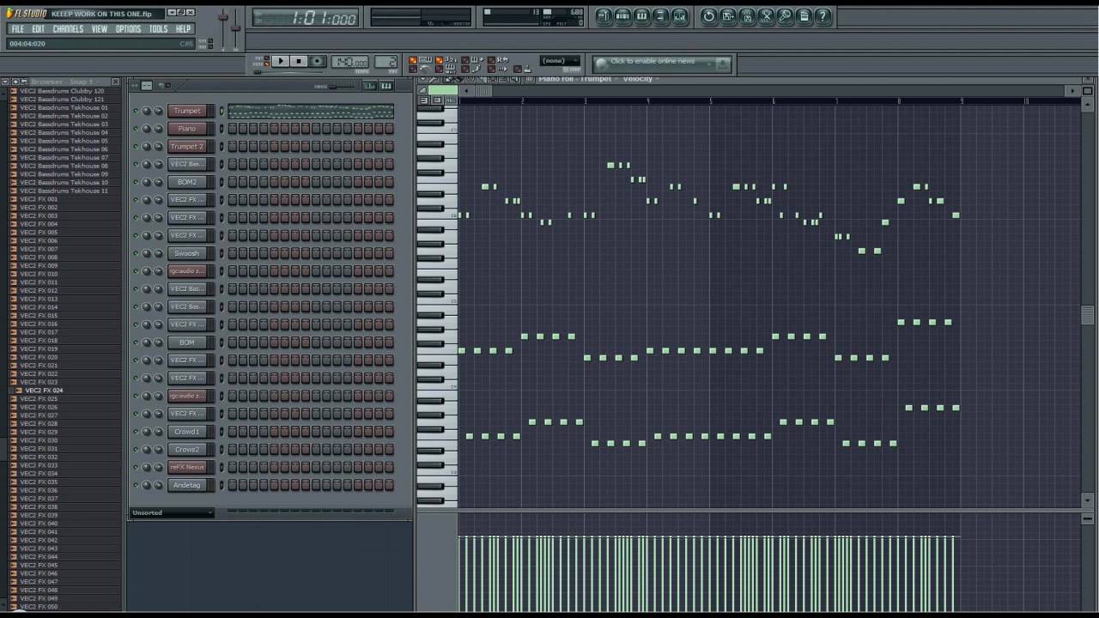The image size is (1099, 618).
Task: Open the File menu
Action: tap(17, 29)
